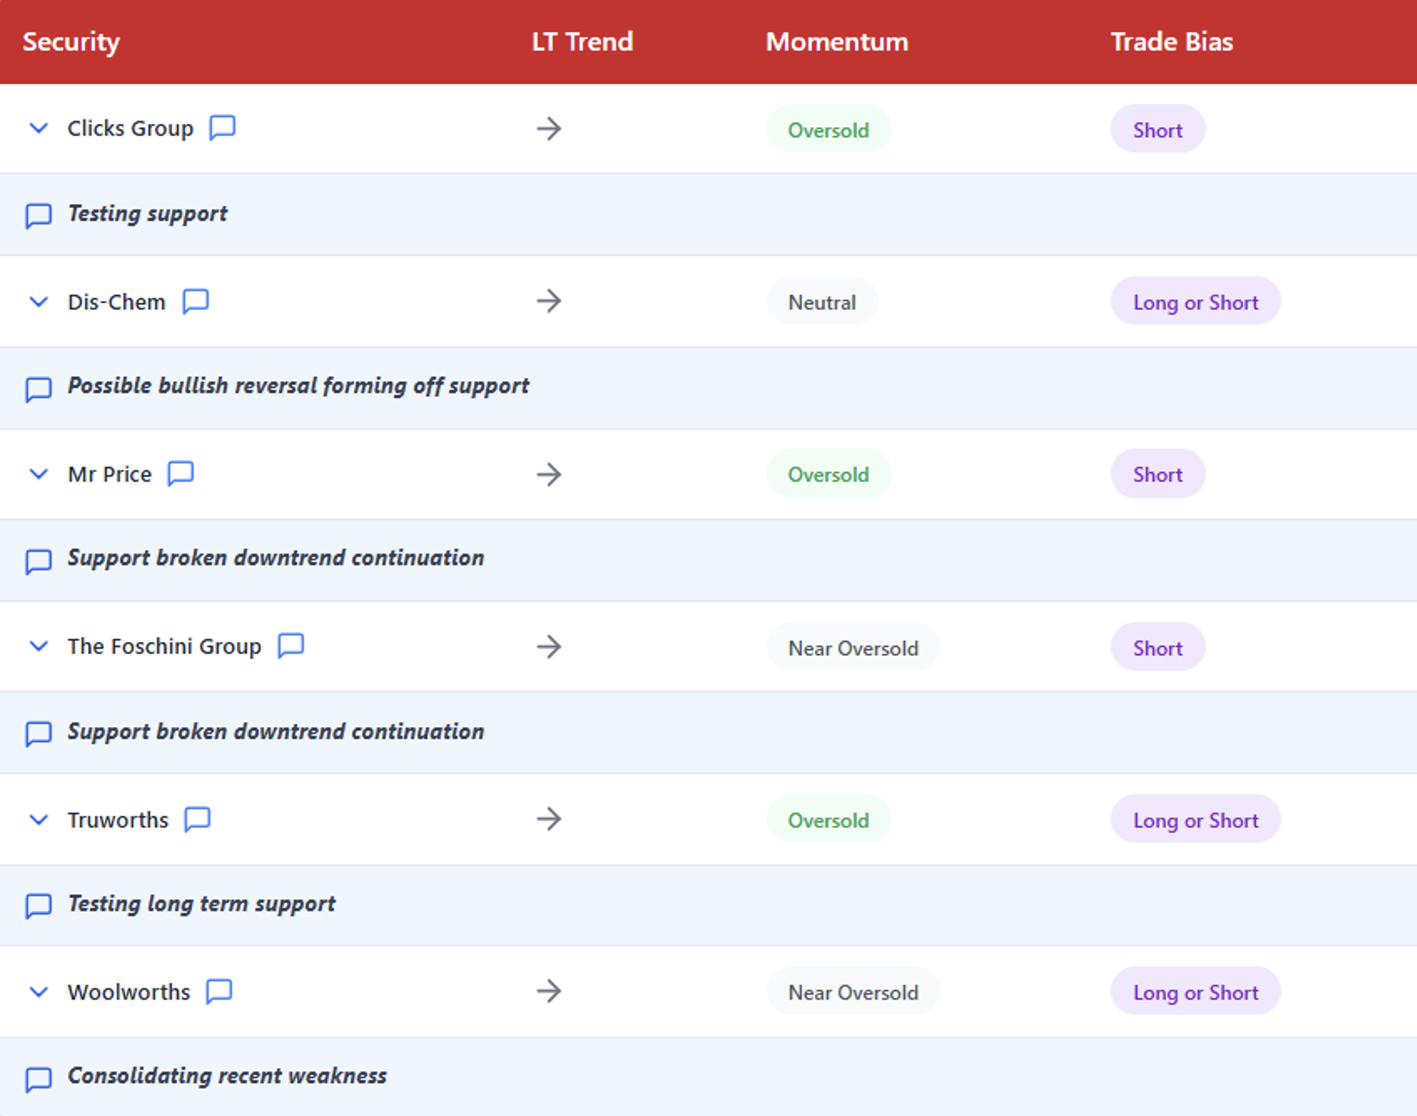1417x1116 pixels.
Task: Click comment icon beside Clicks Group
Action: coord(222,128)
